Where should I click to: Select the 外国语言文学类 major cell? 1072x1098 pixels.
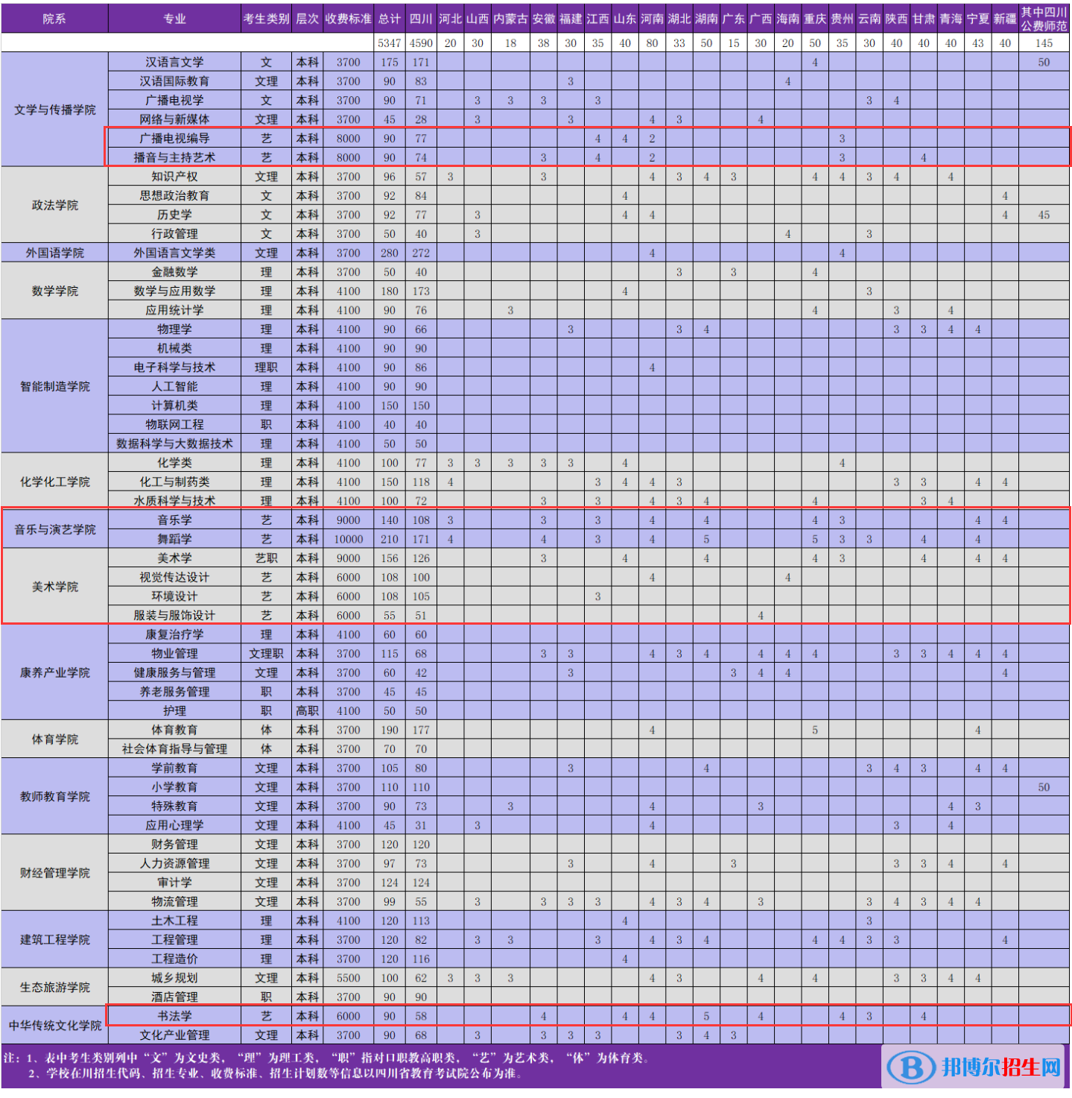pos(174,253)
